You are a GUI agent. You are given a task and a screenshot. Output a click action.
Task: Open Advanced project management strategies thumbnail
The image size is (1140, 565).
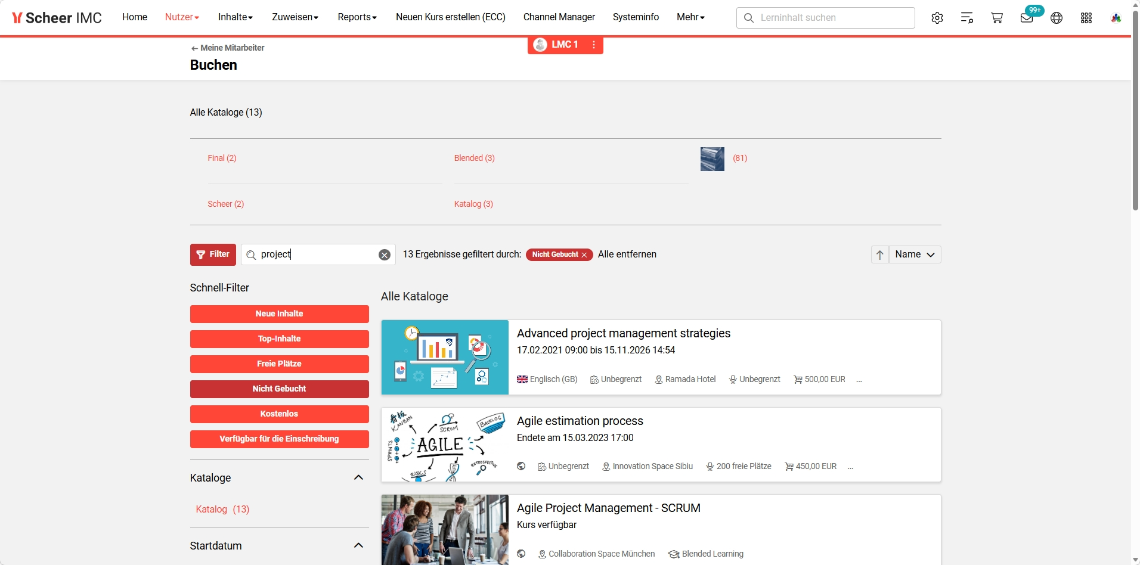point(445,357)
